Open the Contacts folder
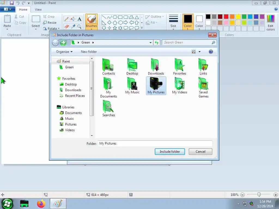Image resolution: width=279 pixels, height=209 pixels. (x=108, y=67)
